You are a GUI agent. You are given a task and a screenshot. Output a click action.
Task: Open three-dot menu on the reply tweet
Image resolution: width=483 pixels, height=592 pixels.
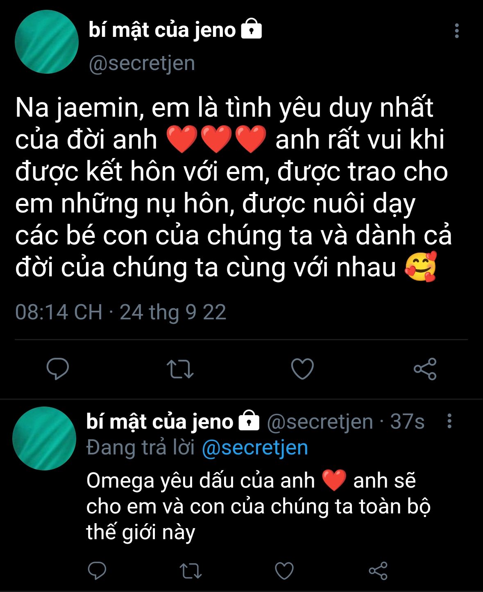point(449,421)
